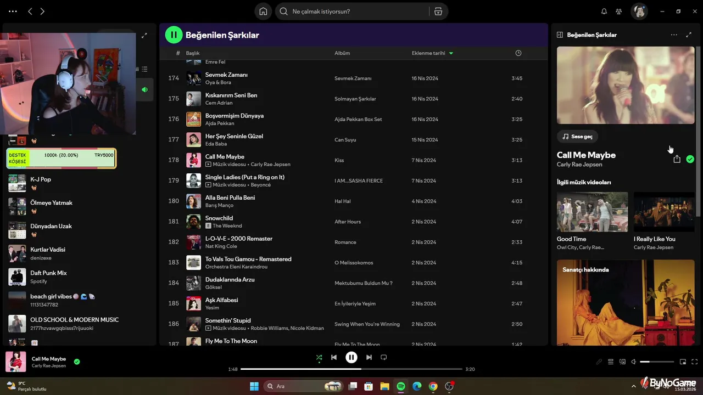Open the friend activity icon
Image resolution: width=703 pixels, height=395 pixels.
(x=619, y=12)
